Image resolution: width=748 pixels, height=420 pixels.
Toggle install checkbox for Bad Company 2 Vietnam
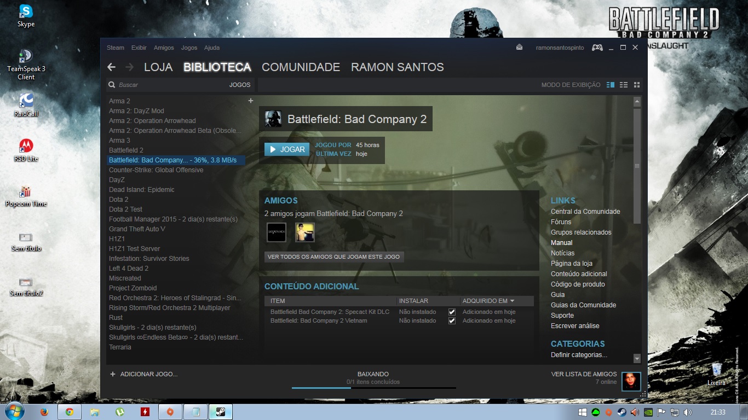point(452,320)
